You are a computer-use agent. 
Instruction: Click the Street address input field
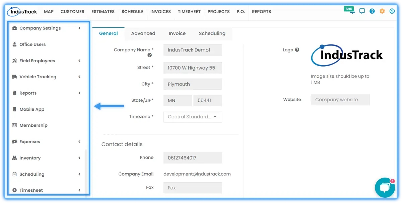193,68
